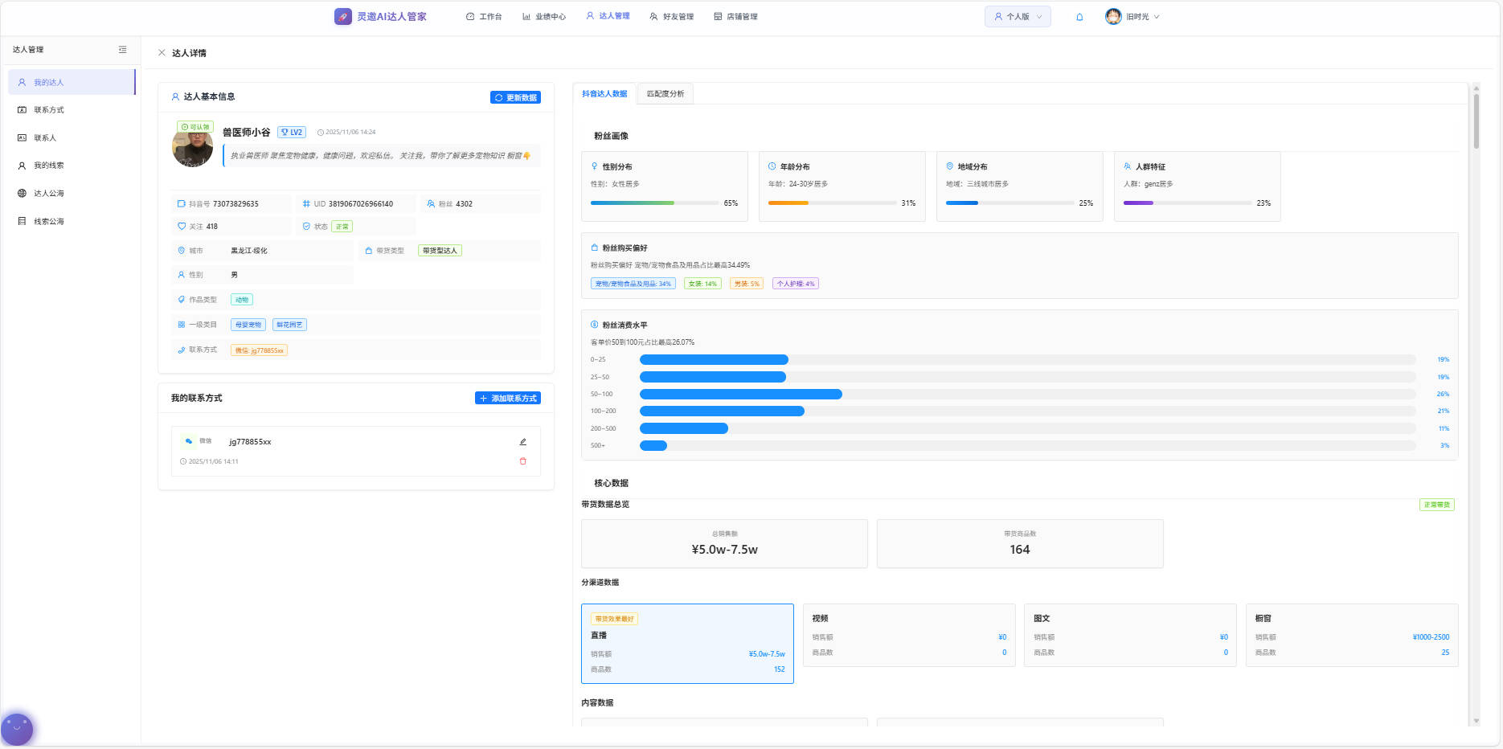Click the user avatar in top bar
Screen dimensions: 1503x749
tap(1113, 17)
